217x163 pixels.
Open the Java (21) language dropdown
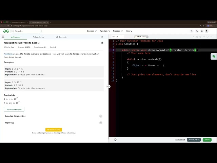tap(118, 37)
